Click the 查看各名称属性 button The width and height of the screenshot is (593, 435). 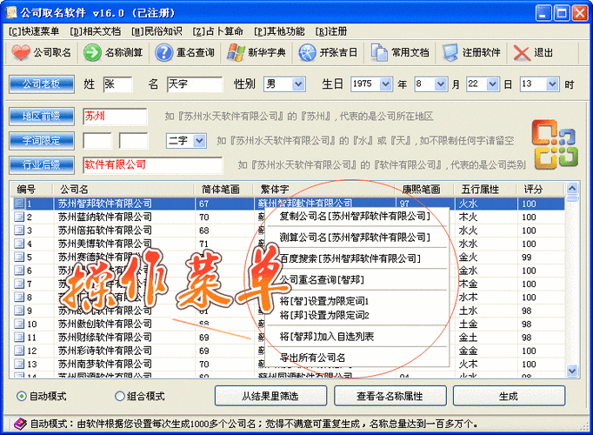[x=390, y=396]
